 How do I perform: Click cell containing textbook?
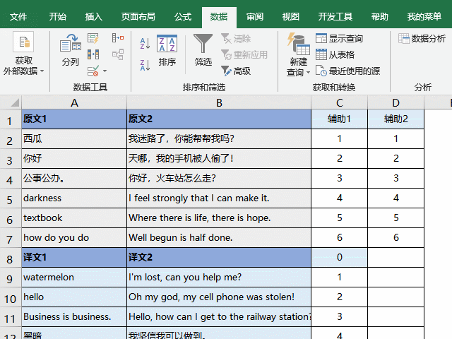(74, 218)
